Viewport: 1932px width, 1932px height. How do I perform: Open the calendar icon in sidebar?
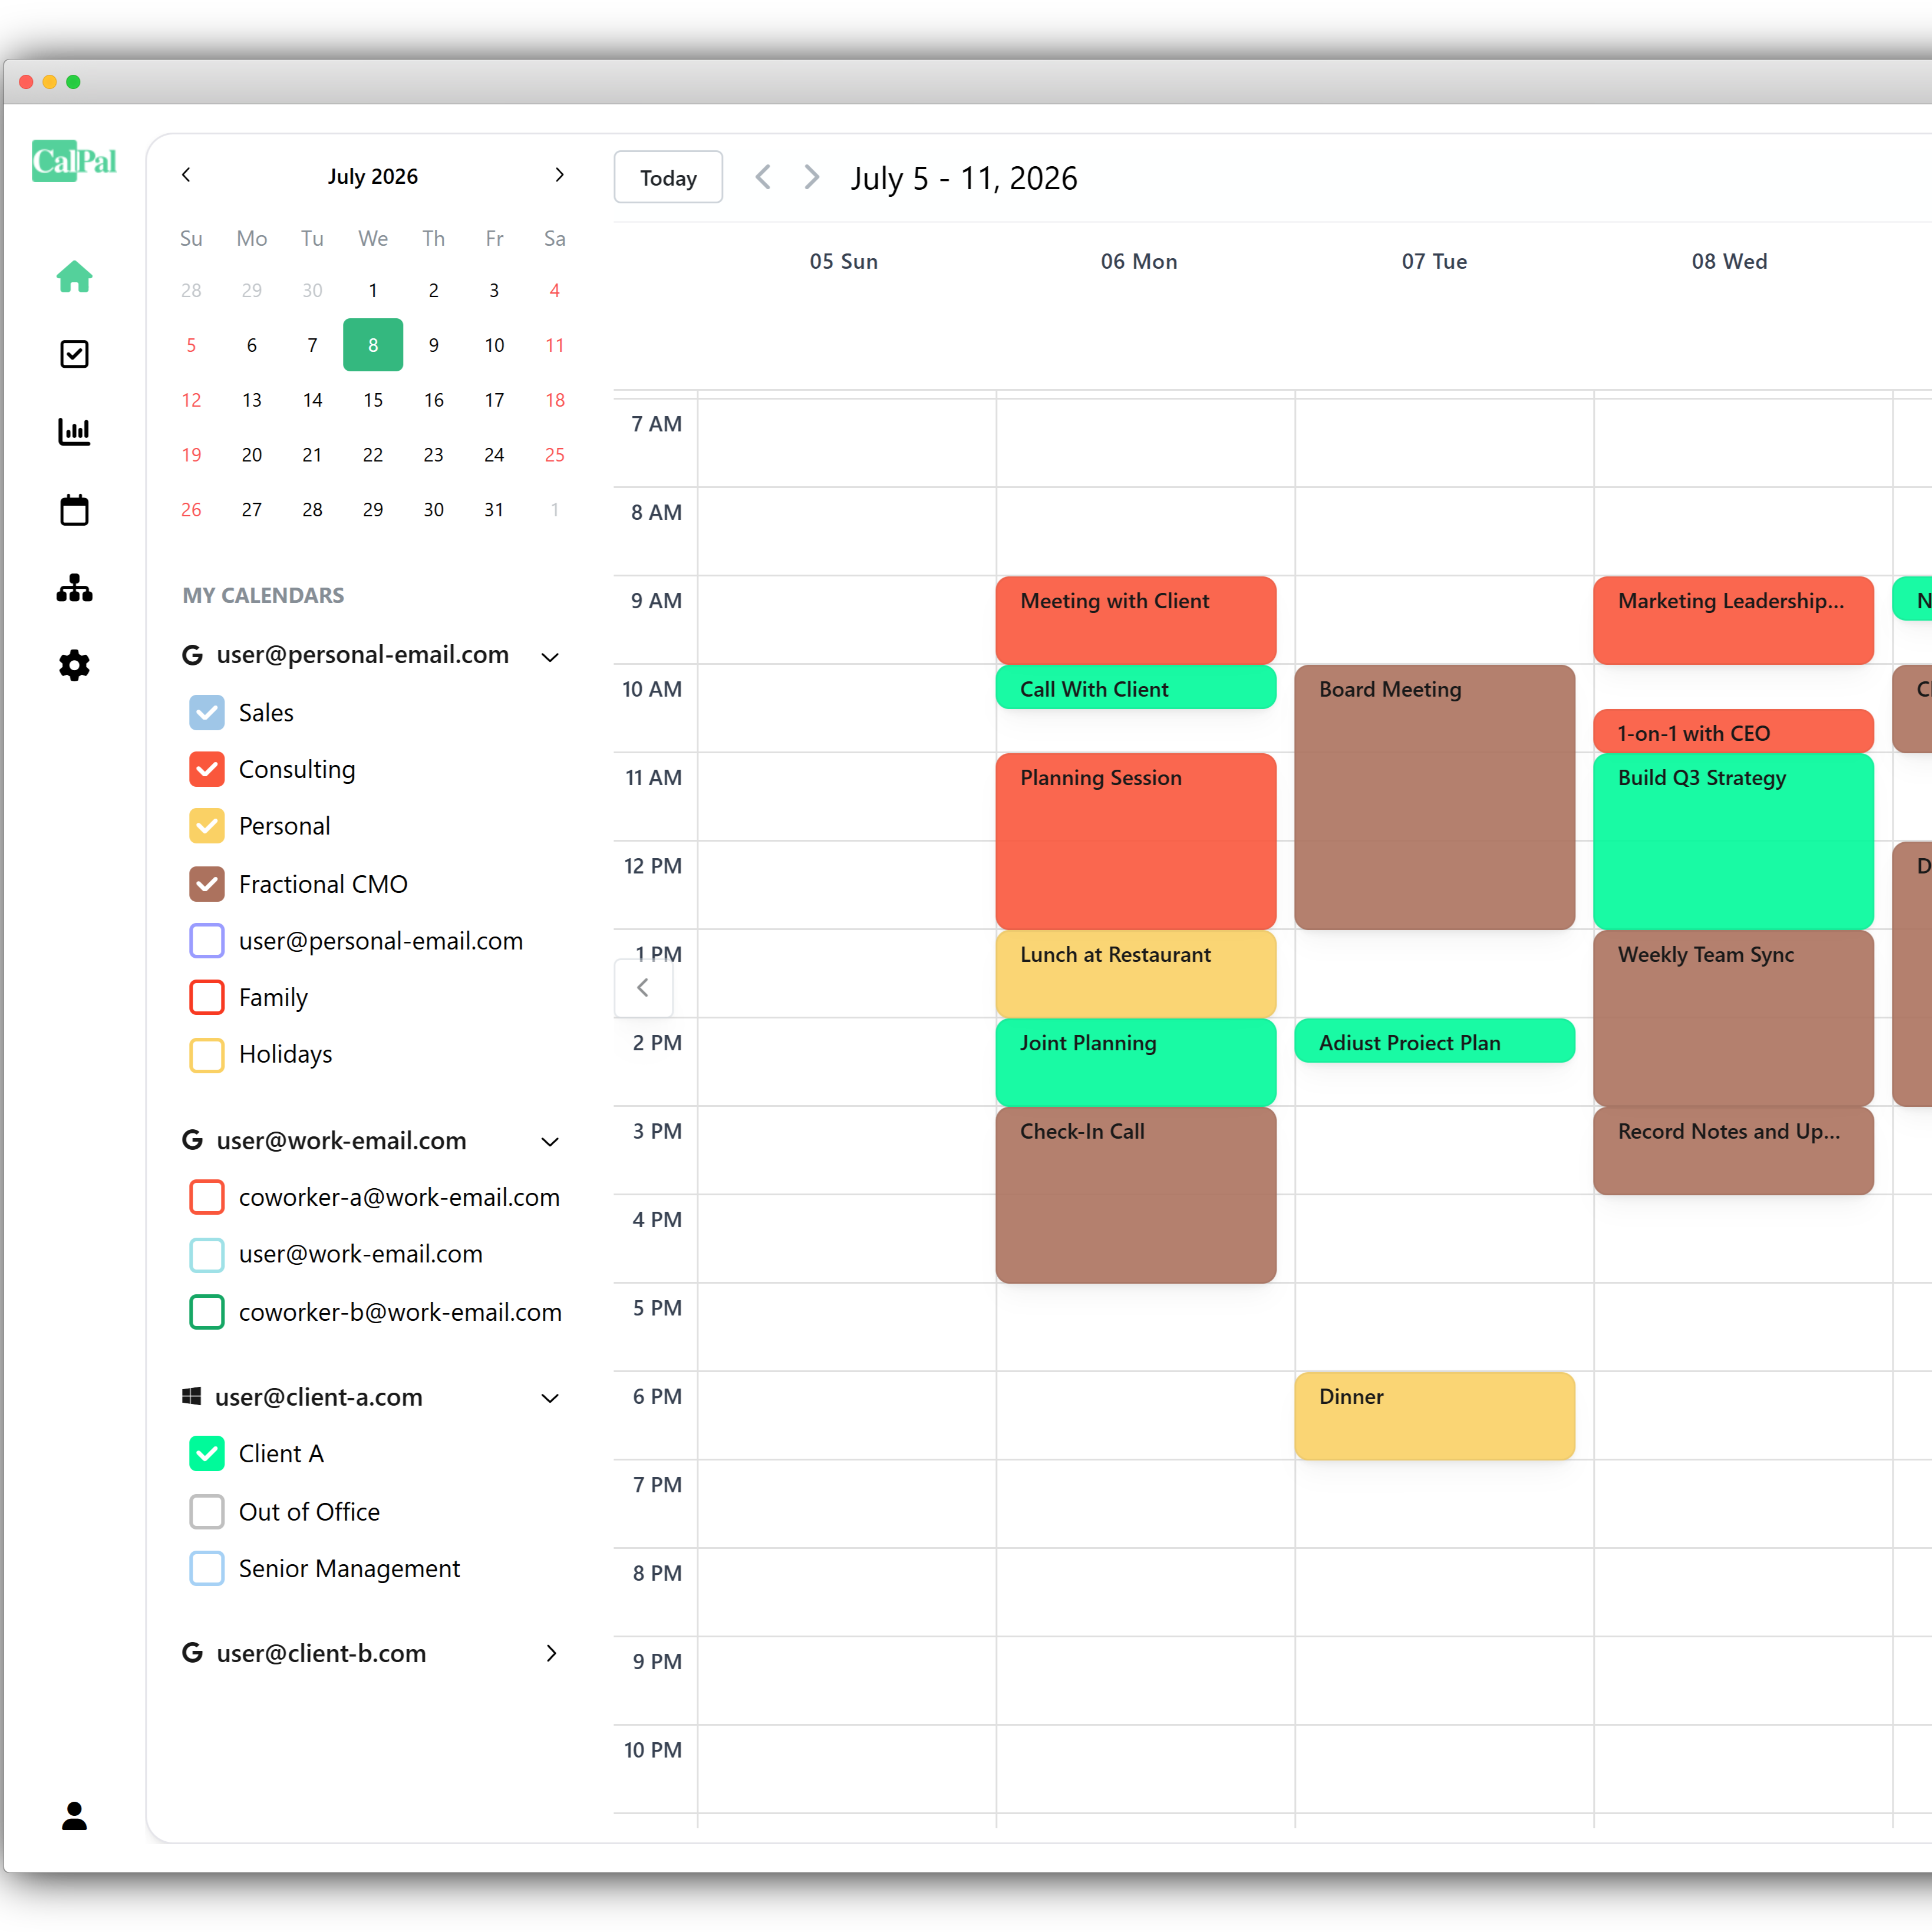click(x=74, y=510)
